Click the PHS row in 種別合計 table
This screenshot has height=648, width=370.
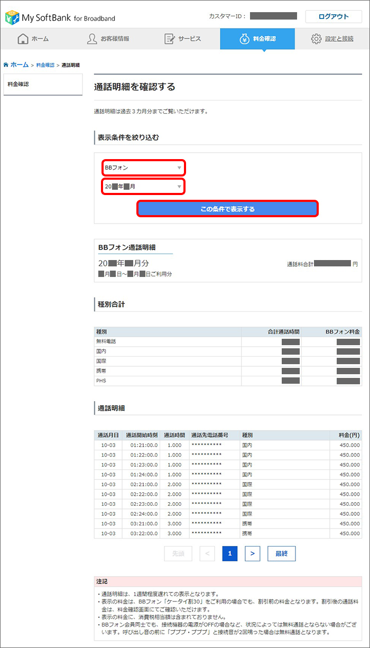pyautogui.click(x=228, y=381)
